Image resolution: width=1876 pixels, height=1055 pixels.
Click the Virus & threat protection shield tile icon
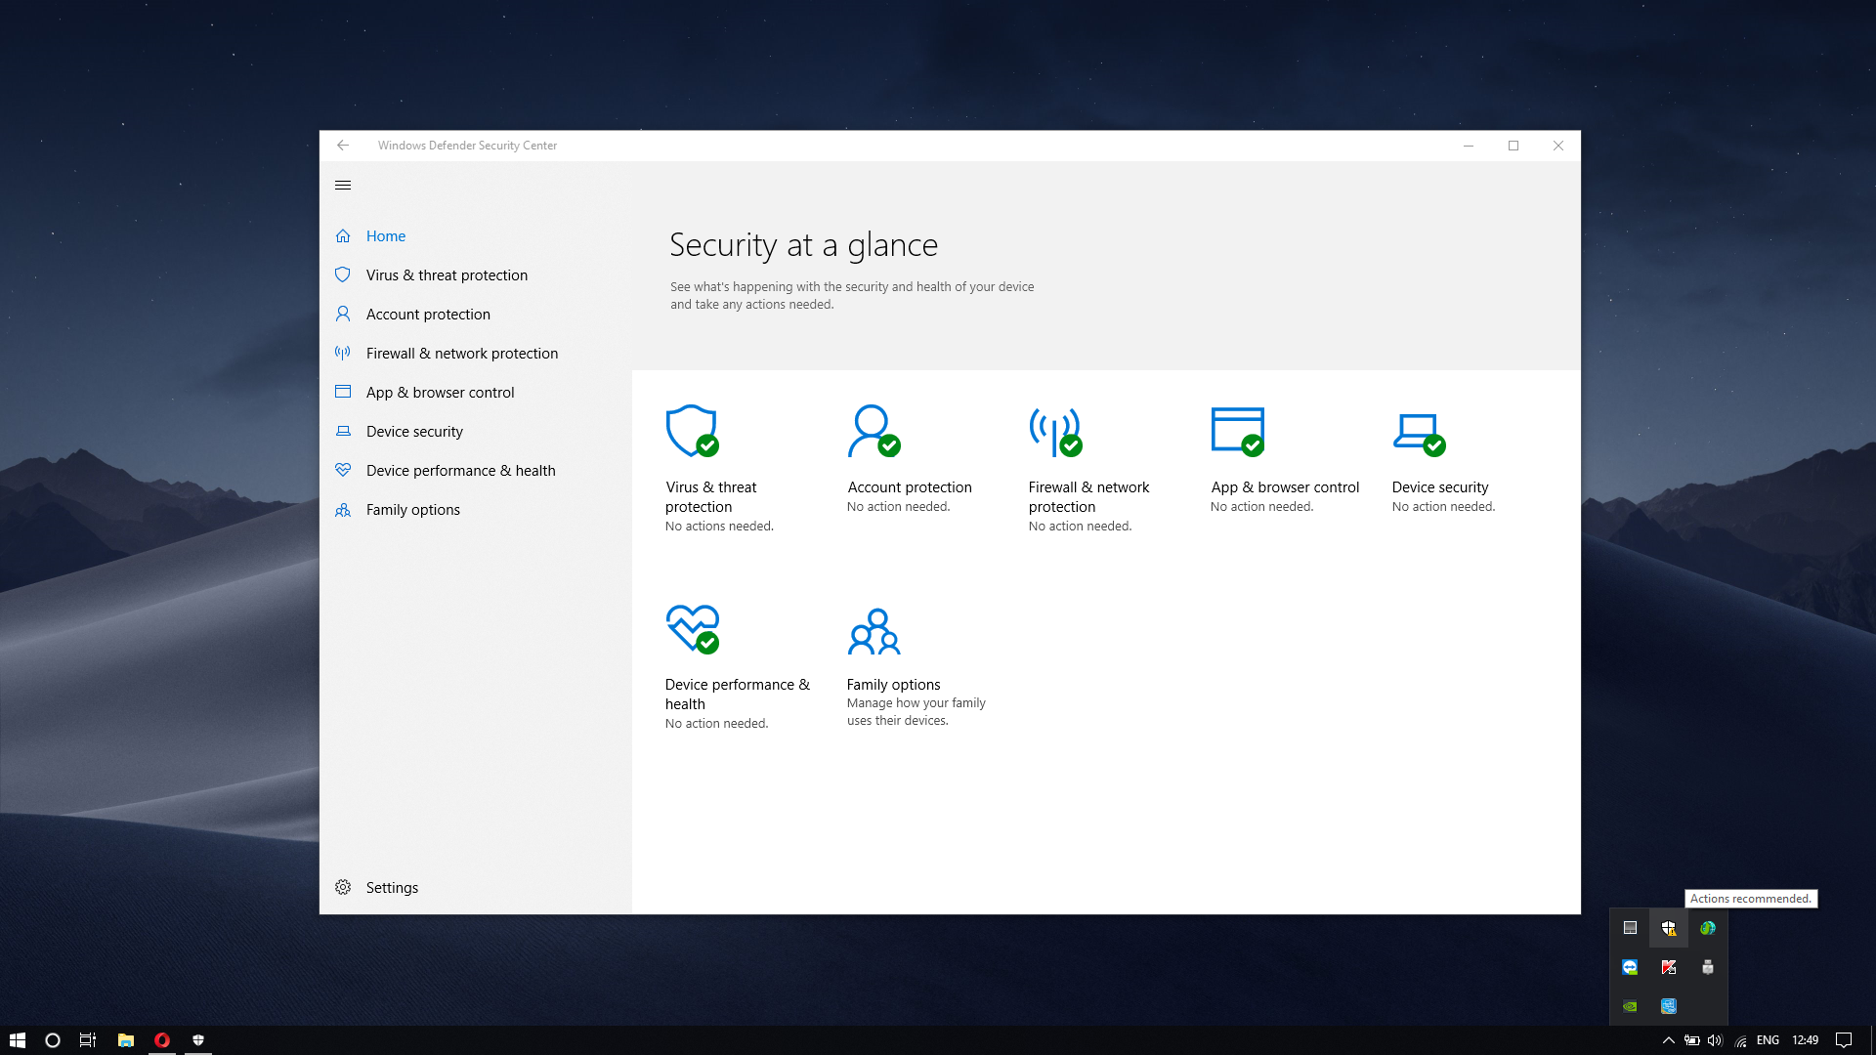click(x=693, y=431)
